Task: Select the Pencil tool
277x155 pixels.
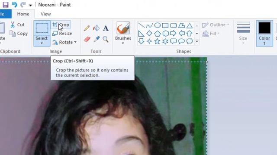Action: coord(87,28)
